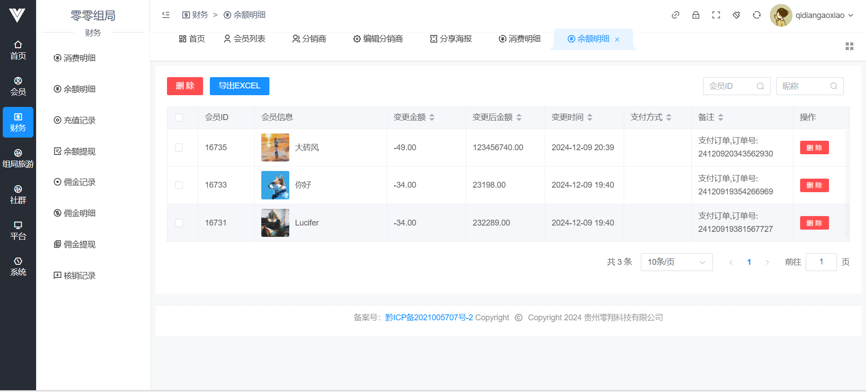
Task: Toggle the select-all checkbox in table header
Action: 179,117
